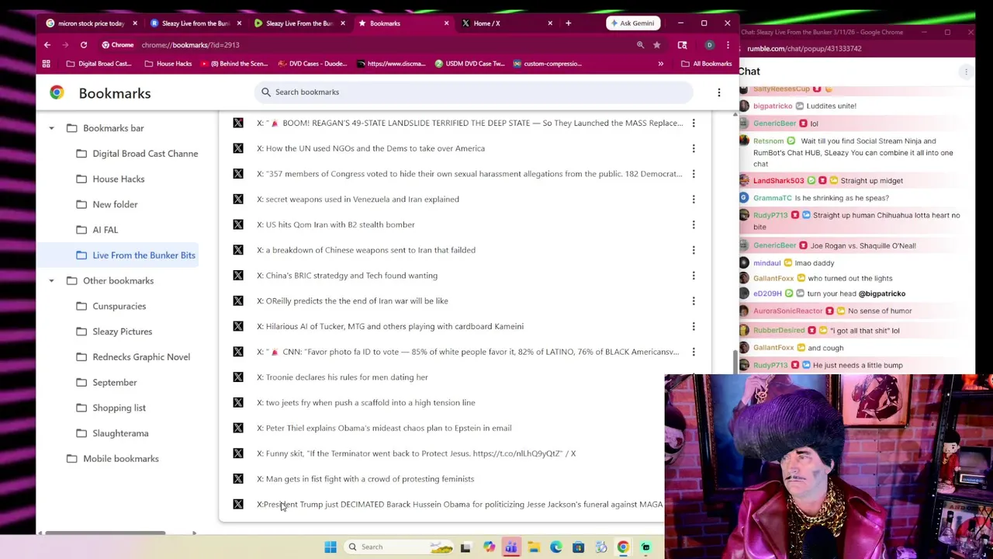The image size is (993, 559).
Task: Select House Hacks folder in sidebar
Action: 110,179
